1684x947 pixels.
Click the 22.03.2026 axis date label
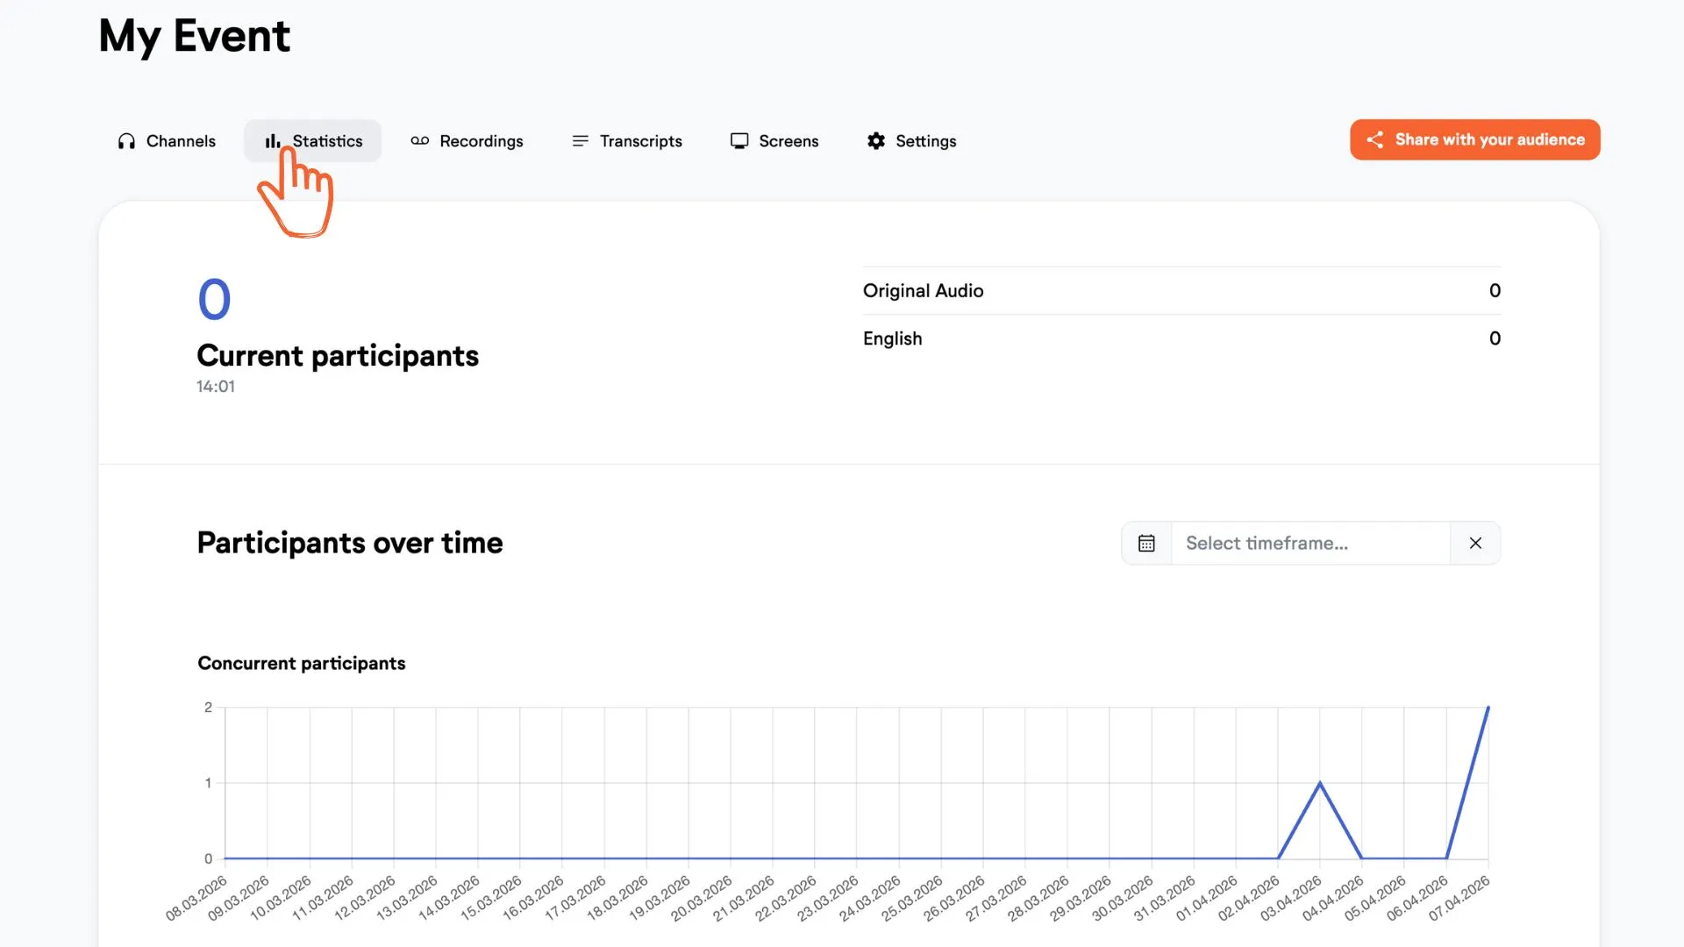pos(786,898)
